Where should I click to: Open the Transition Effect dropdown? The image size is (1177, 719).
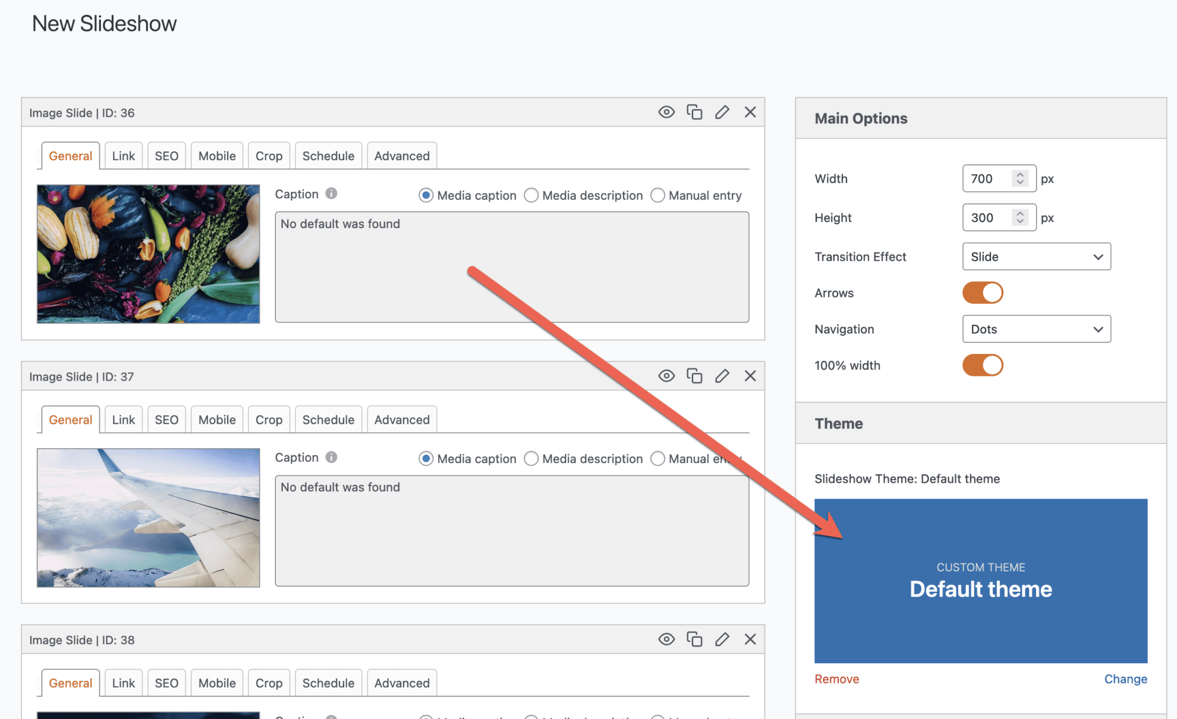(x=1036, y=256)
